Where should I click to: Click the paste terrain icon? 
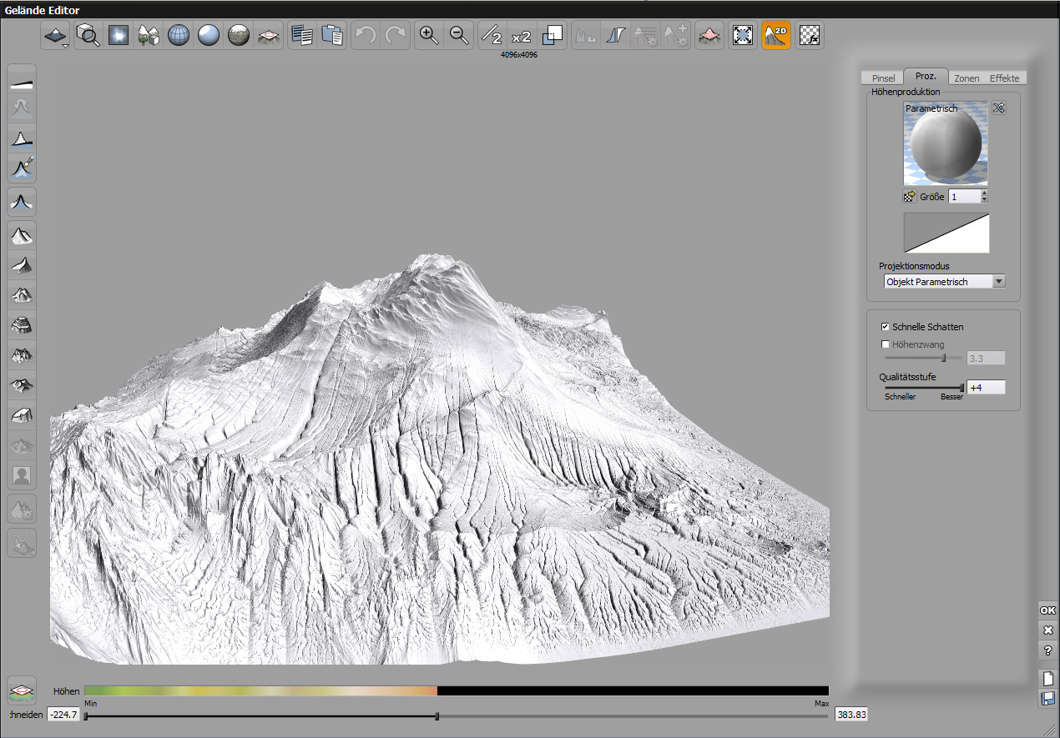pyautogui.click(x=332, y=35)
